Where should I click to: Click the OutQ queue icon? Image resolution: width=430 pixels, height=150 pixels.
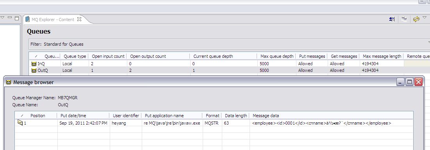click(34, 70)
